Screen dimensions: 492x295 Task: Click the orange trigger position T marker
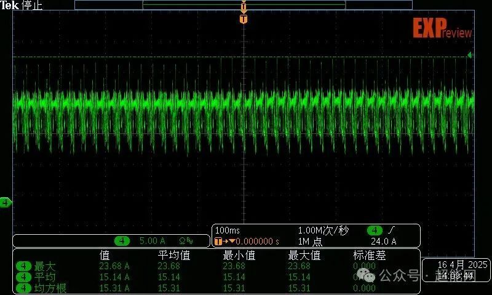(x=244, y=20)
